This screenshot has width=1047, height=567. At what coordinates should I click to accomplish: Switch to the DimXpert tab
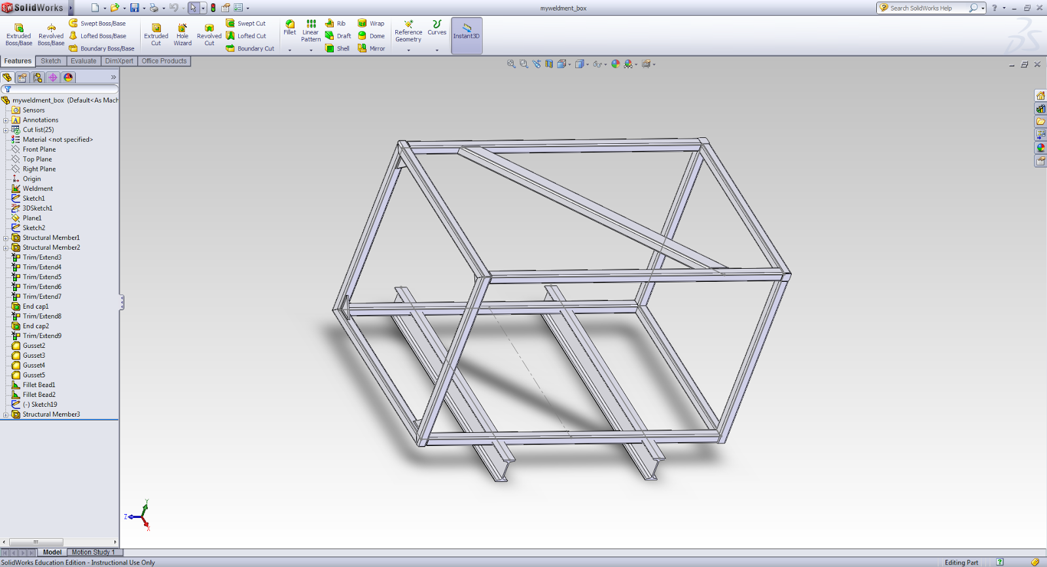click(x=119, y=61)
